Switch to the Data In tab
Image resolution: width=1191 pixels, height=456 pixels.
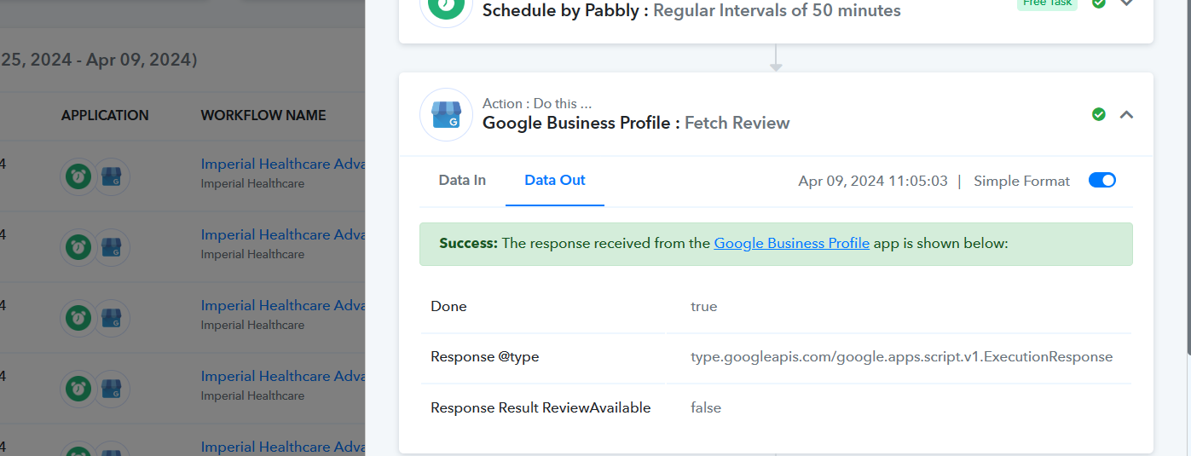pos(462,180)
